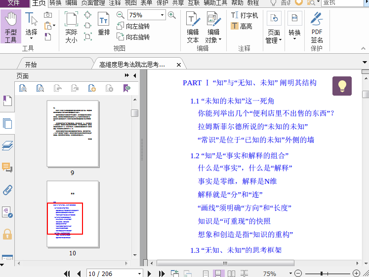
Task: Open the Pages thumbnail sidebar panel
Action: tap(7, 123)
